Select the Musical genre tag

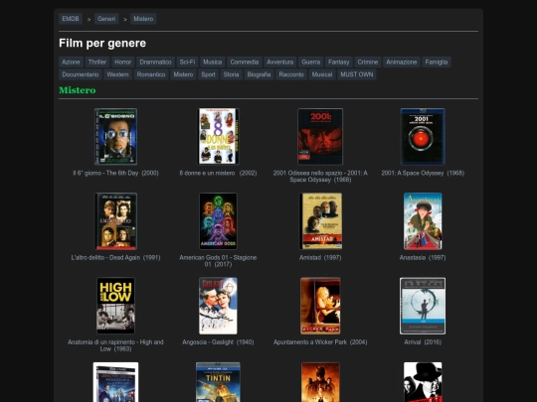(322, 74)
